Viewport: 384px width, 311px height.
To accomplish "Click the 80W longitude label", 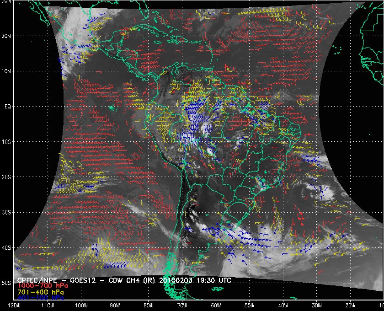I will [149, 306].
